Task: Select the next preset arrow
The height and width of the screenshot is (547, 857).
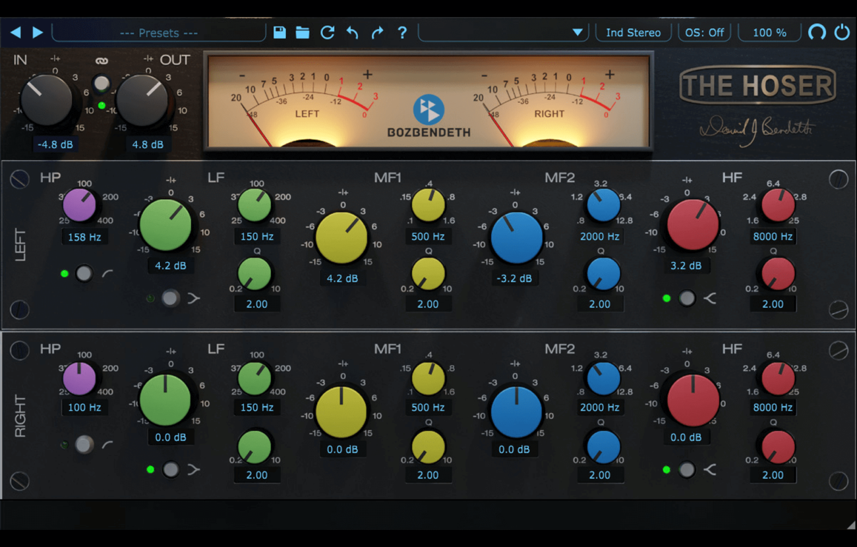Action: pos(38,32)
